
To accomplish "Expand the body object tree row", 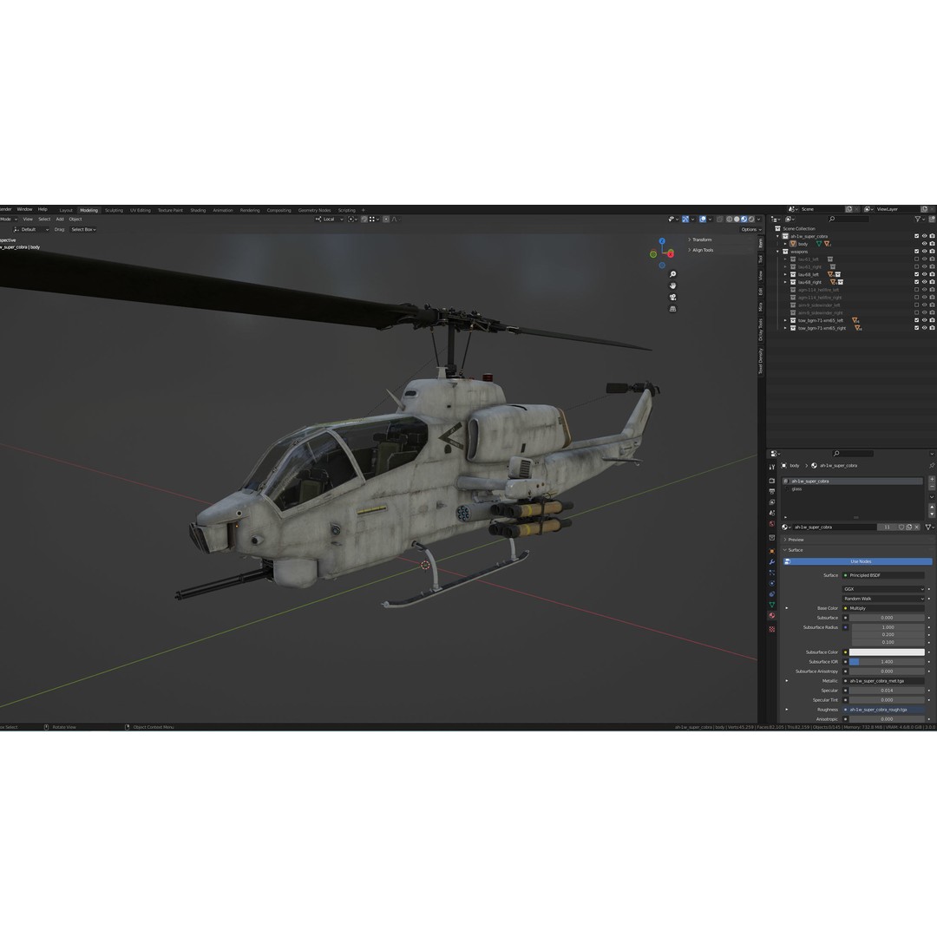I will (x=785, y=244).
